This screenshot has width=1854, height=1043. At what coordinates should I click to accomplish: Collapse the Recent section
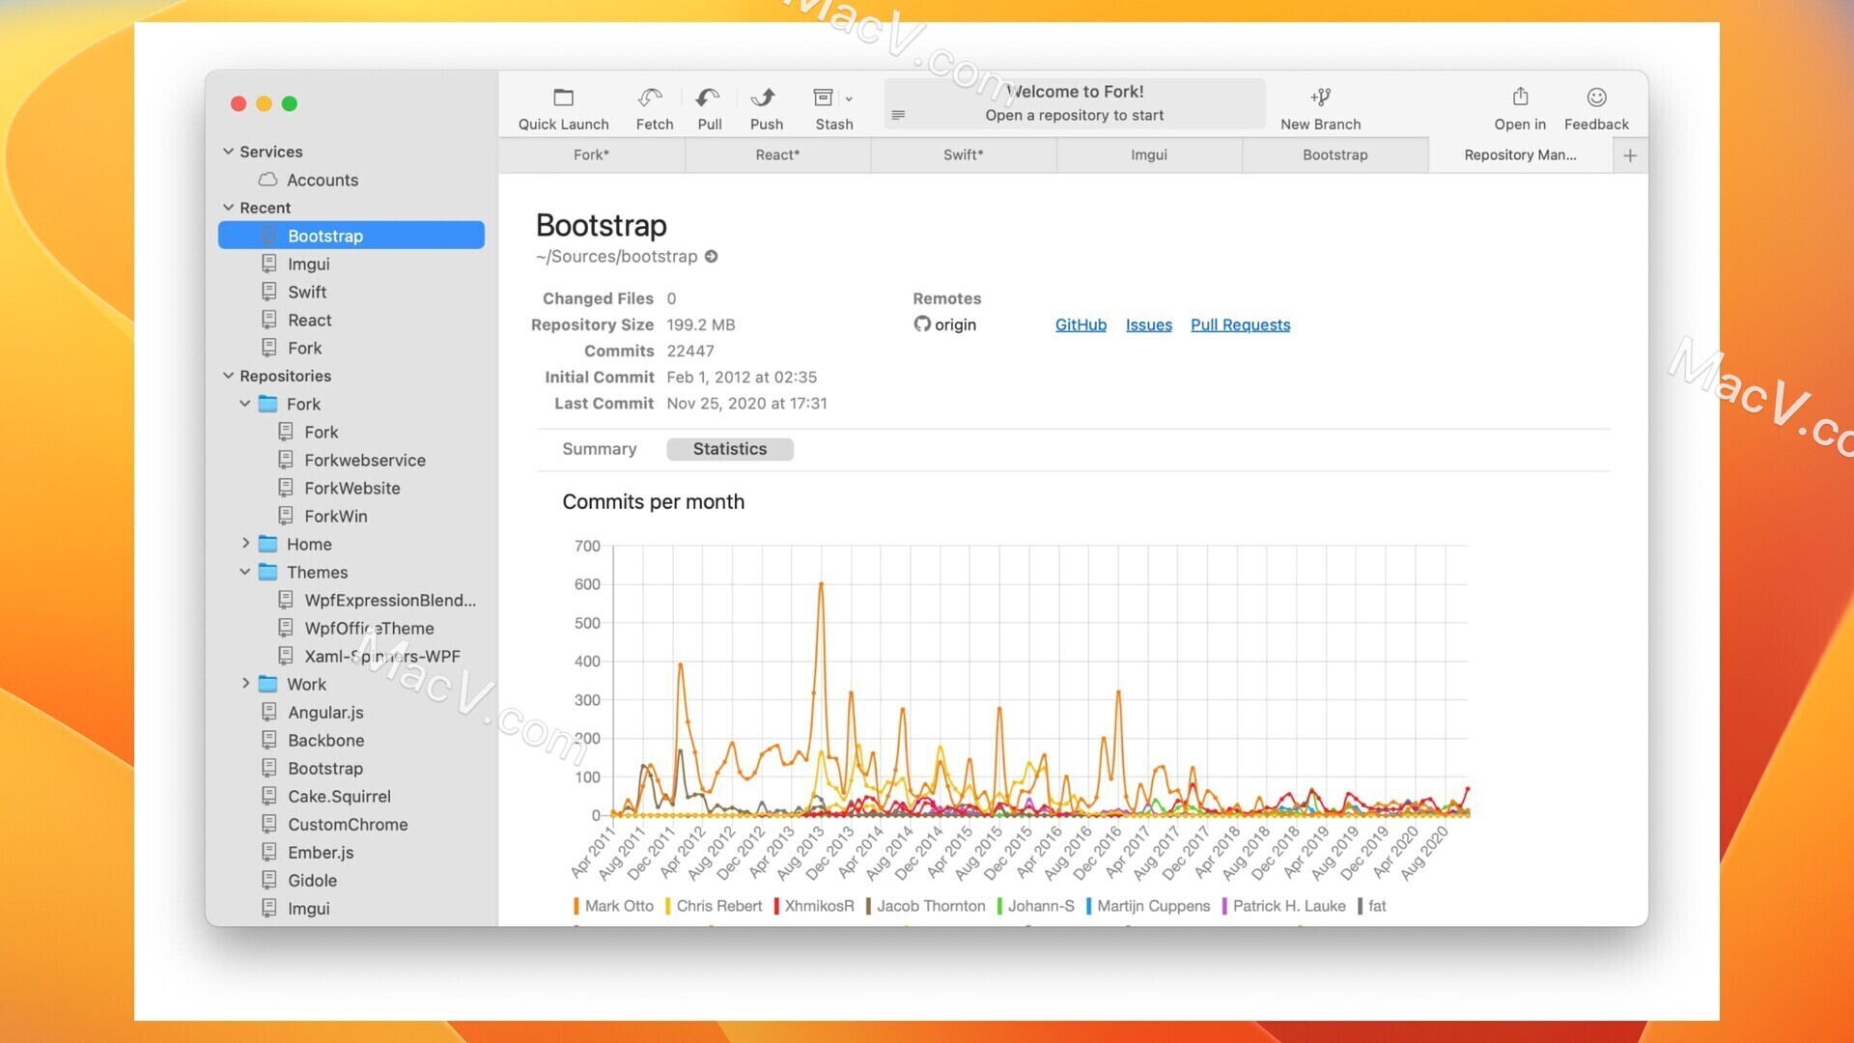[x=228, y=208]
